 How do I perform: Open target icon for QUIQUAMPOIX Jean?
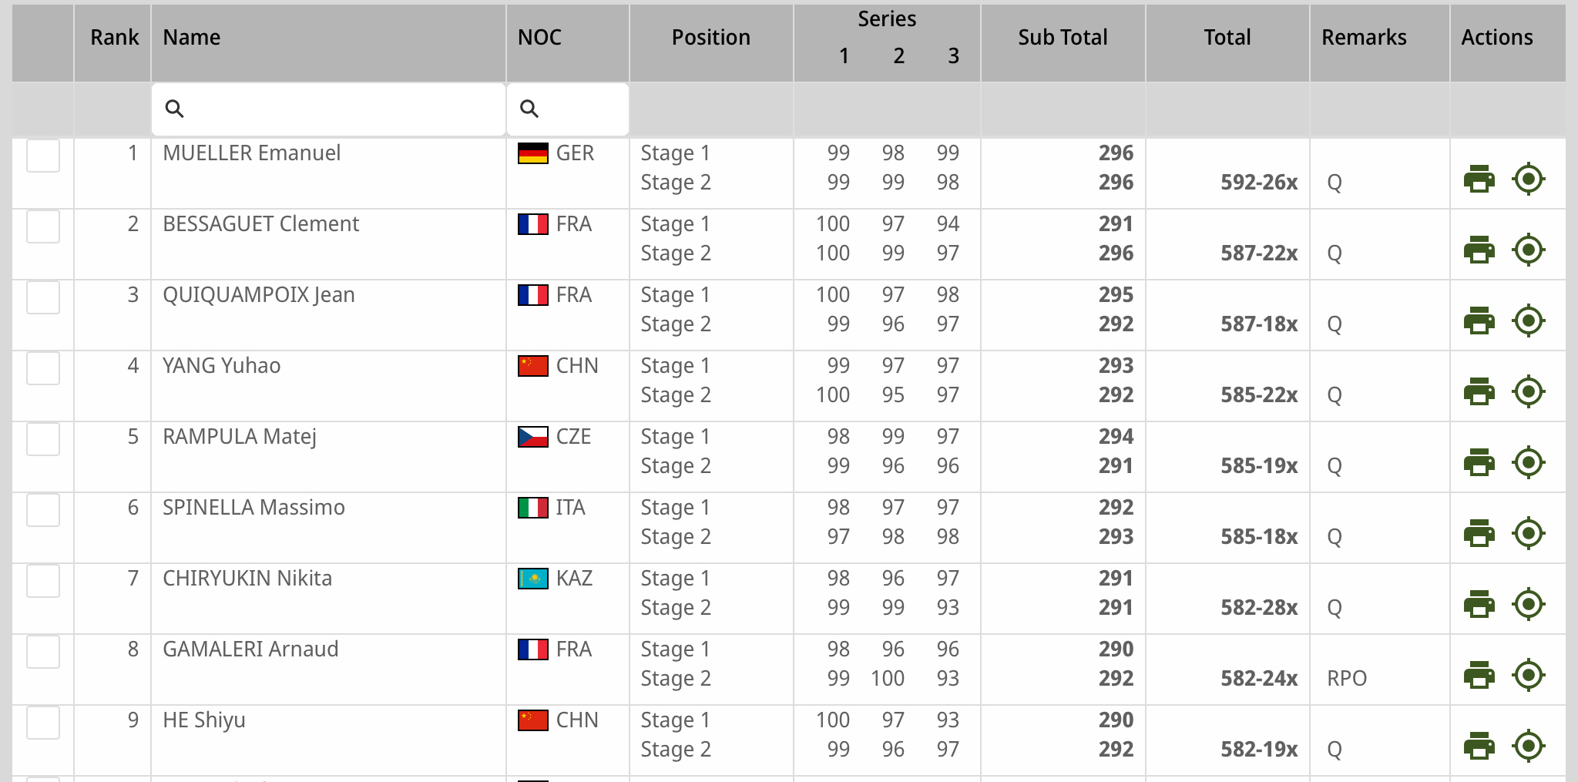(x=1529, y=321)
